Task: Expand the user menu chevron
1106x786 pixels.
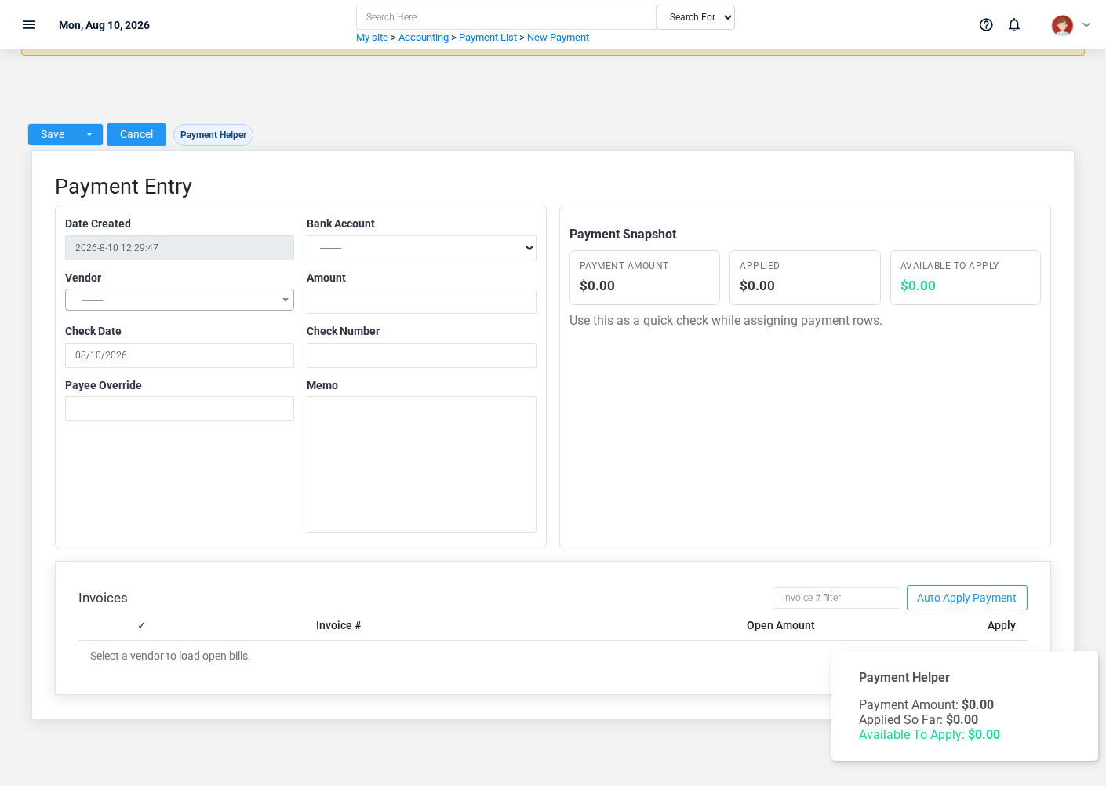Action: (1086, 25)
